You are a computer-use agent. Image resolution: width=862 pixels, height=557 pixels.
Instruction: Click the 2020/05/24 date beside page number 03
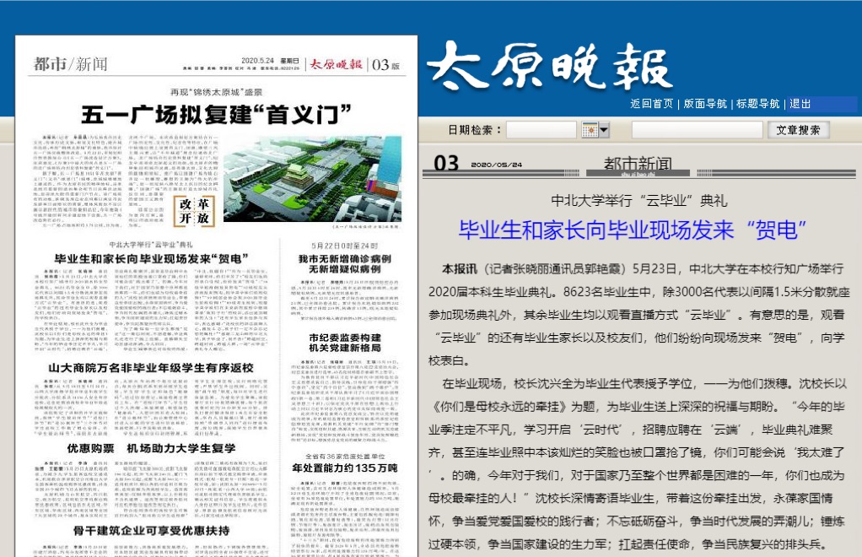pyautogui.click(x=497, y=165)
